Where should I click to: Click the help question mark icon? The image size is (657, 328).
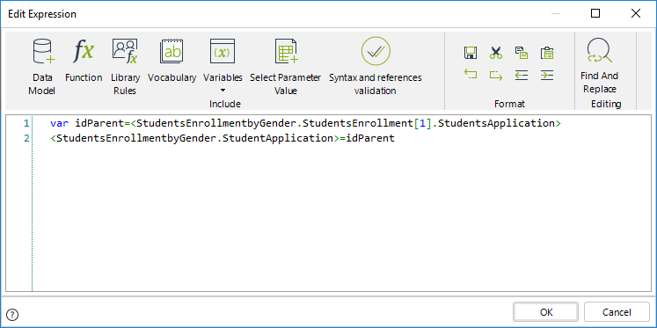coord(13,314)
